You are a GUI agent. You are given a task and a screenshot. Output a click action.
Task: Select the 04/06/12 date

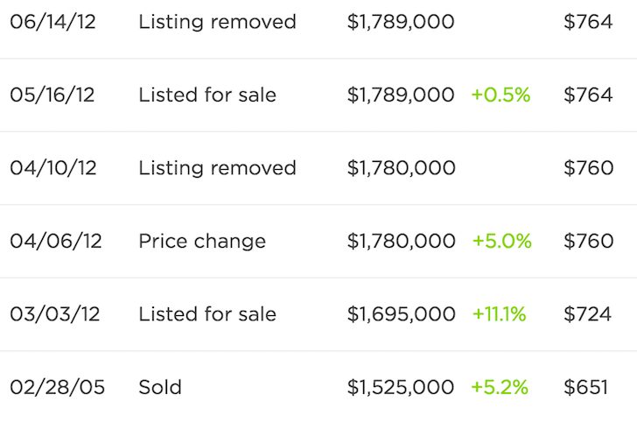coord(56,241)
